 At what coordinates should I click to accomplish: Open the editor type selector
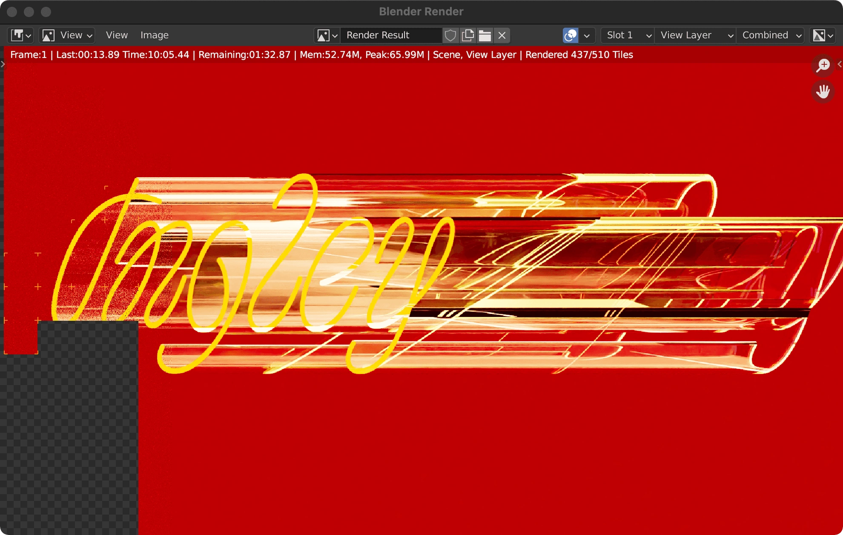pos(20,35)
